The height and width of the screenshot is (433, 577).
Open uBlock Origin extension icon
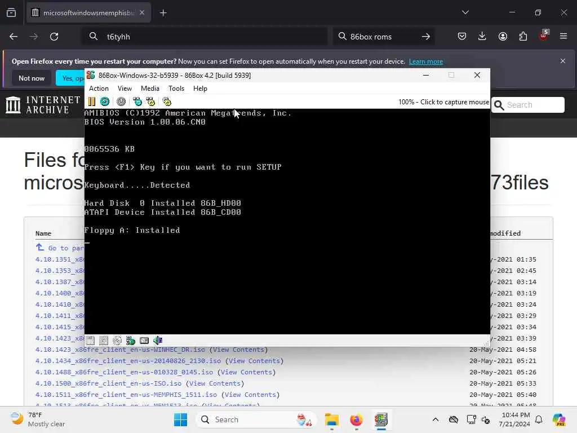544,36
